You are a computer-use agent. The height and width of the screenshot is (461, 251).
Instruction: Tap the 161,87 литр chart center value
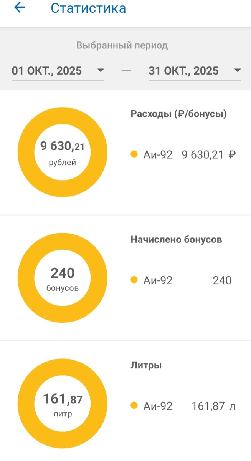pyautogui.click(x=63, y=403)
